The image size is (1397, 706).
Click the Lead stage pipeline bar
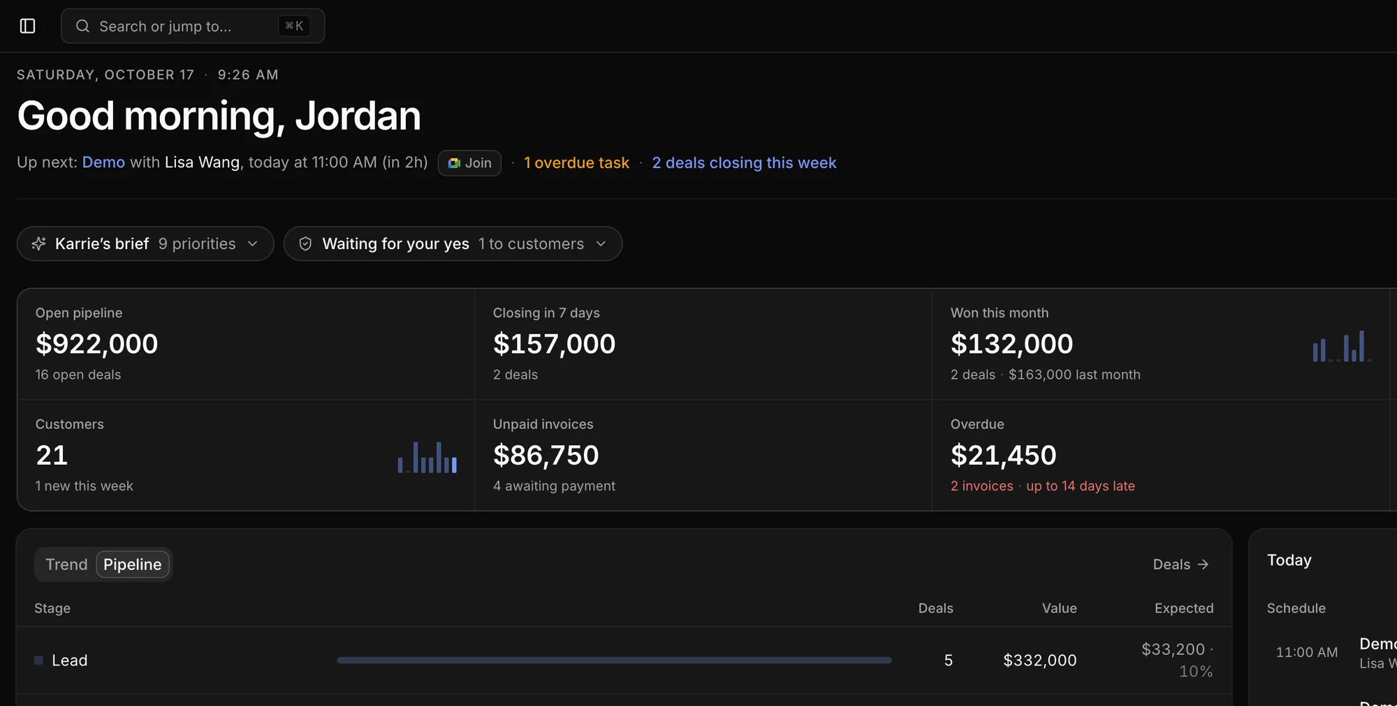tap(614, 660)
